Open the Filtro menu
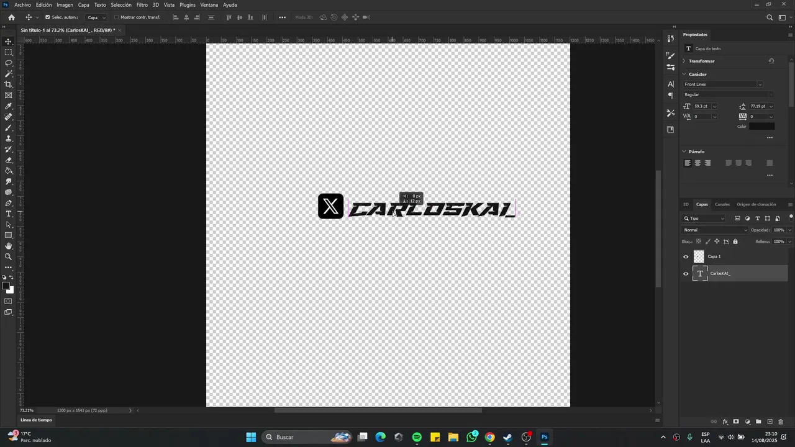795x447 pixels. pyautogui.click(x=142, y=5)
